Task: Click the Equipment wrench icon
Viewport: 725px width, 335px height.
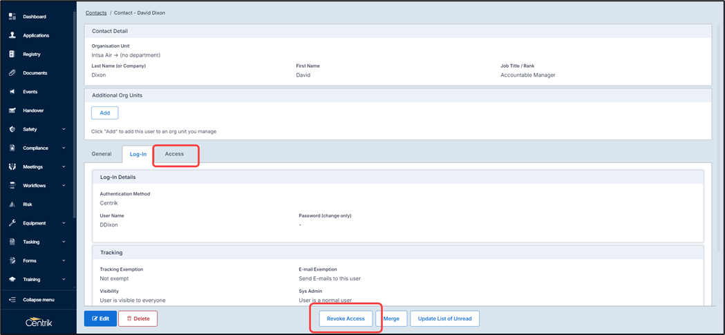Action: point(12,223)
